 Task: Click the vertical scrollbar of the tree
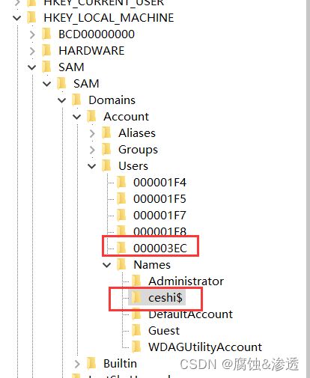pyautogui.click(x=308, y=189)
